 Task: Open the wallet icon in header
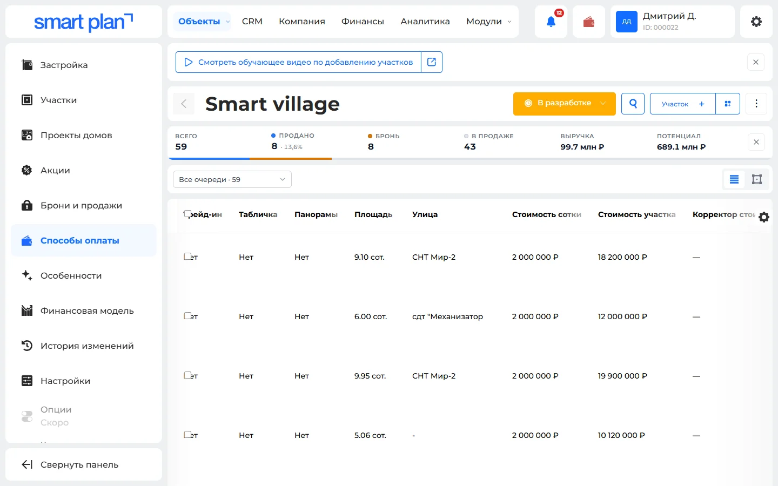pos(589,22)
